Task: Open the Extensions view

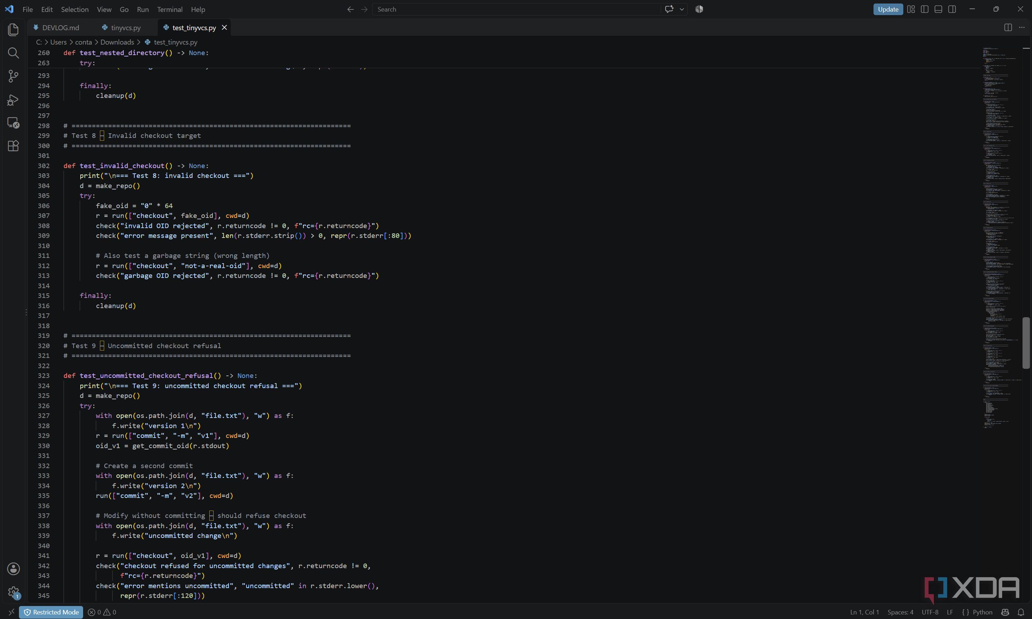Action: (x=13, y=146)
